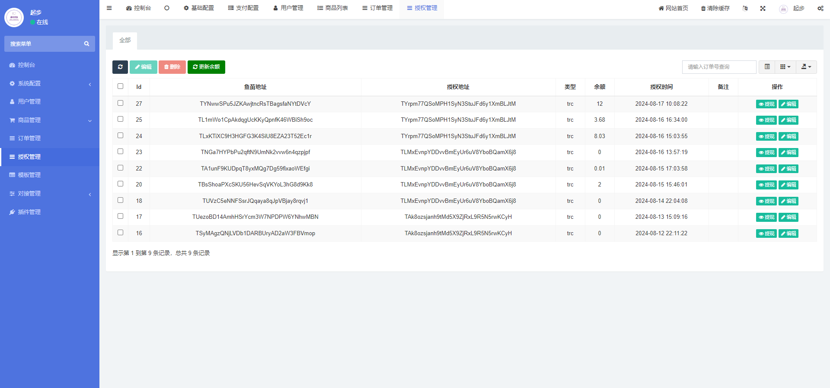Enter fullscreen mode via the expand icon
Viewport: 830px width, 388px height.
pos(763,8)
